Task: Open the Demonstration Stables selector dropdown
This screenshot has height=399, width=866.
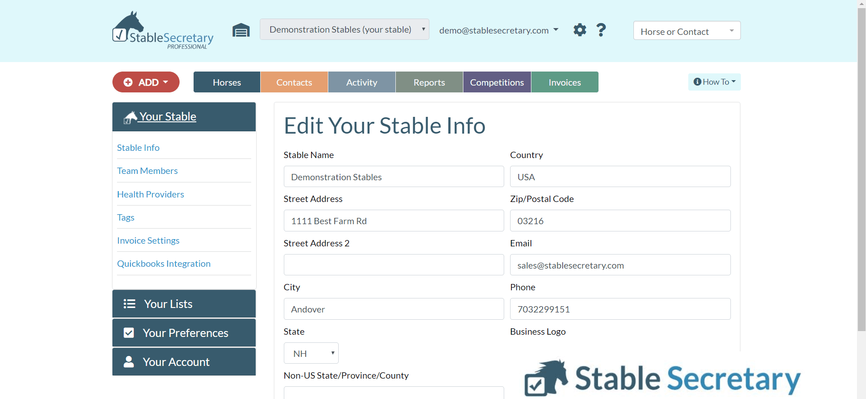Action: tap(344, 29)
